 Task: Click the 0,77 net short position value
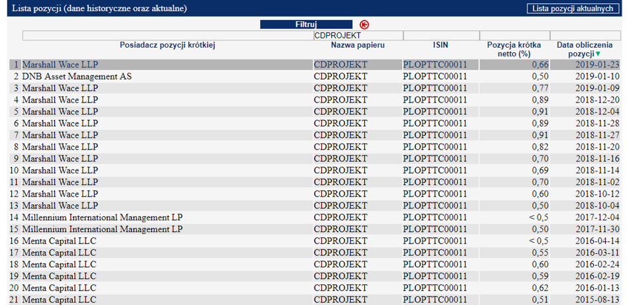(540, 88)
